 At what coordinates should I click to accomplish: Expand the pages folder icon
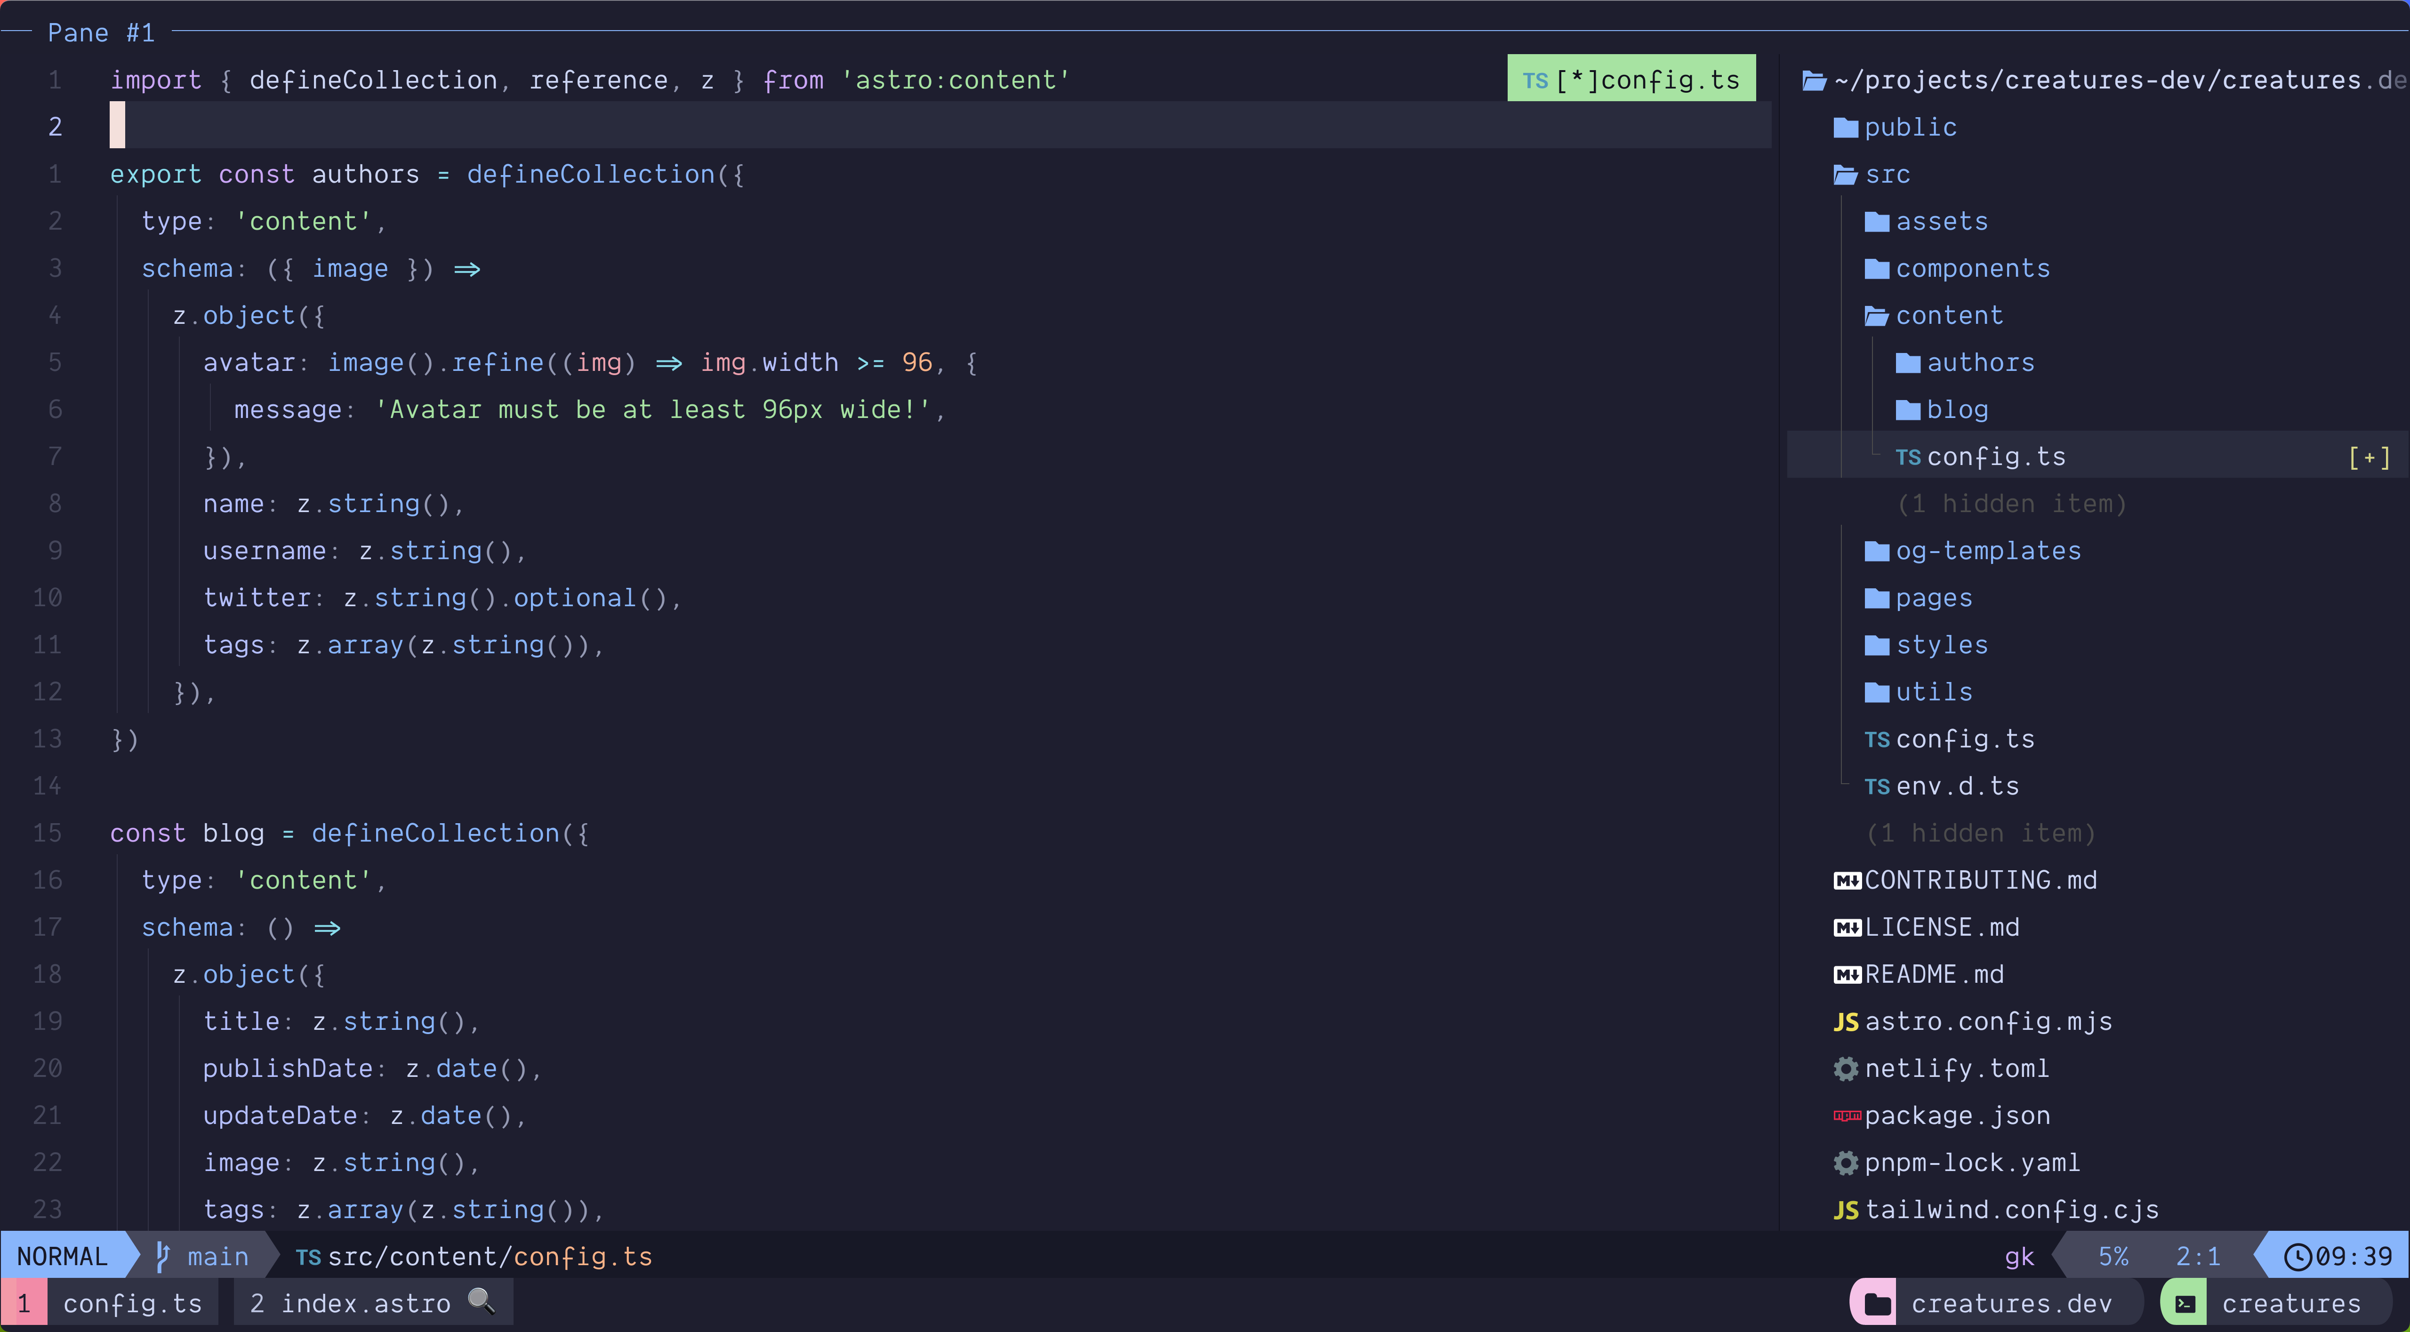1877,599
